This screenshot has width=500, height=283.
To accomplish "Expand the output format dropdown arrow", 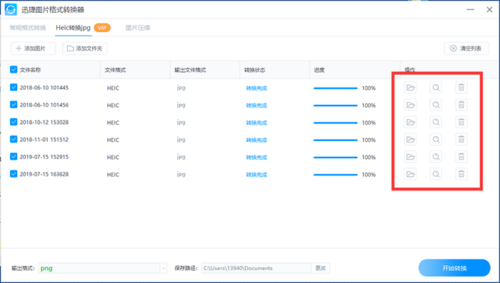I will click(x=164, y=268).
